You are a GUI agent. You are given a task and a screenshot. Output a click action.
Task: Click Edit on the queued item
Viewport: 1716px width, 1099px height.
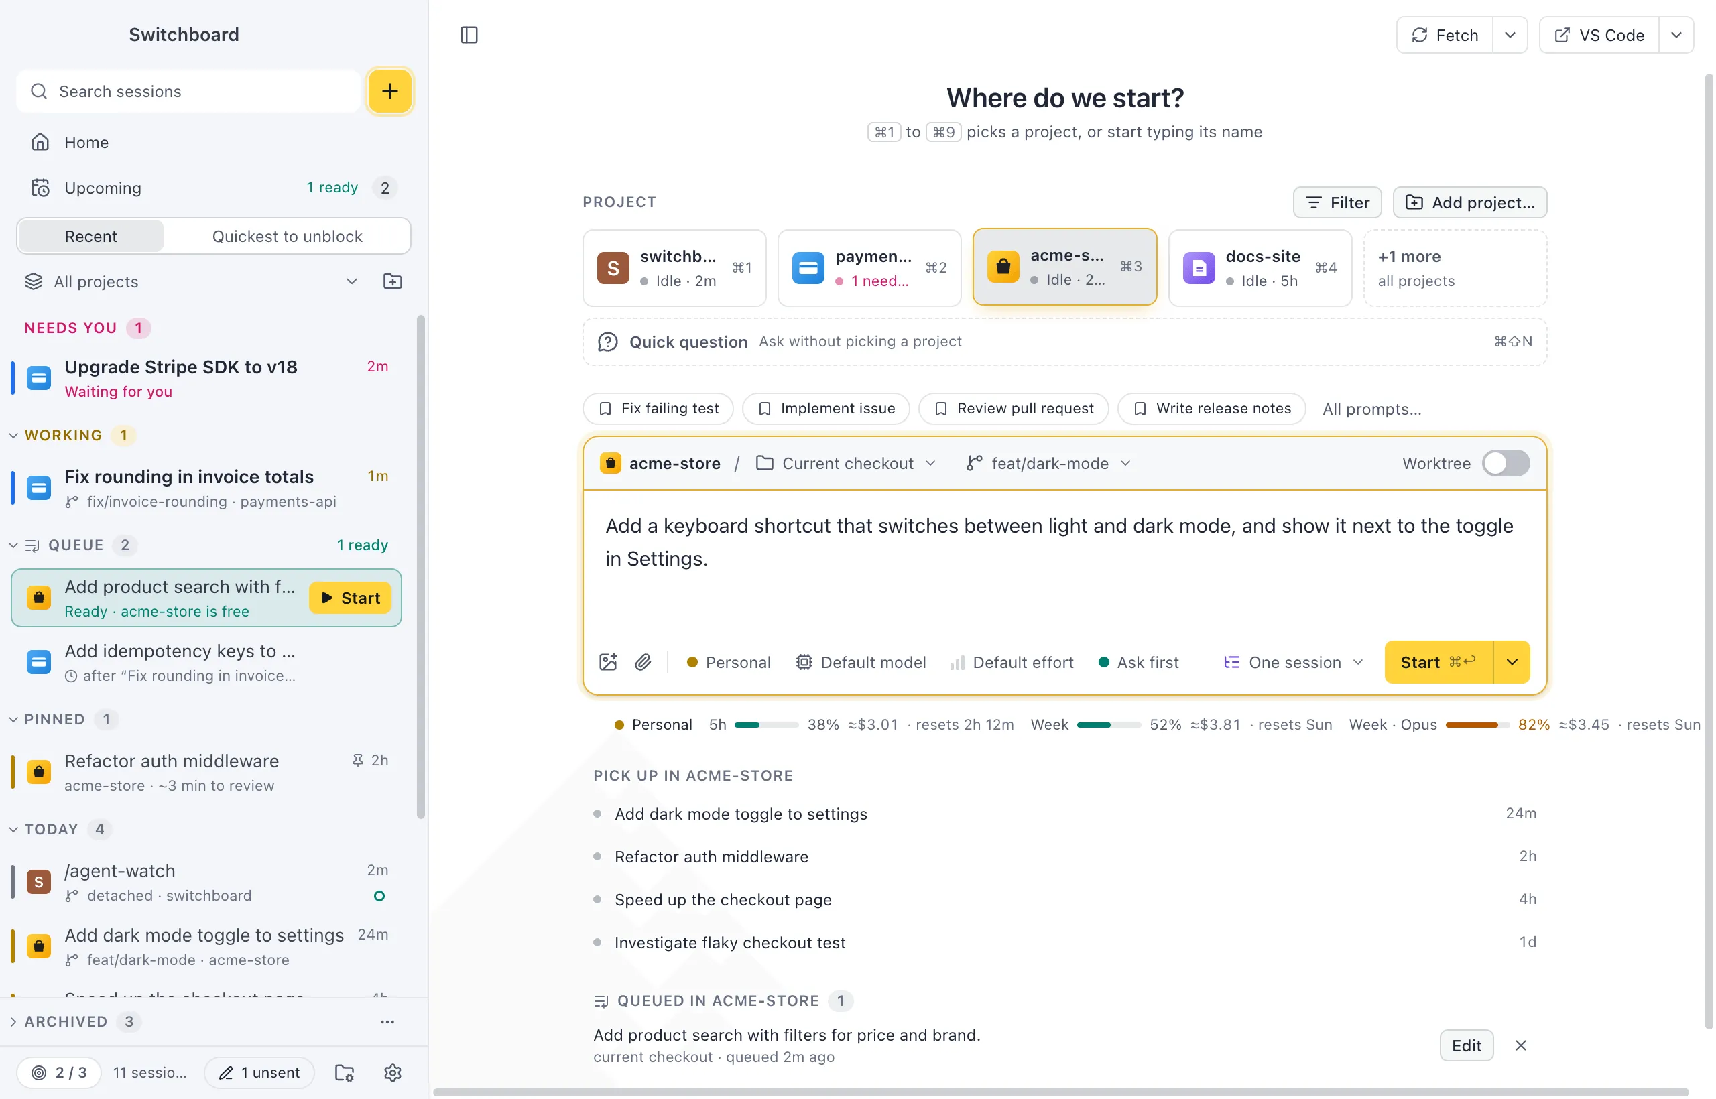click(x=1466, y=1045)
